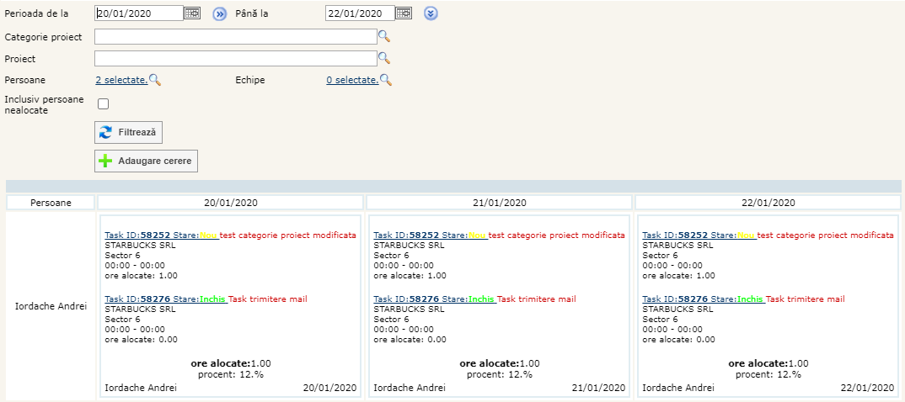This screenshot has width=905, height=402.
Task: Toggle Inclusiv persoane nealocate checkbox
Action: (104, 104)
